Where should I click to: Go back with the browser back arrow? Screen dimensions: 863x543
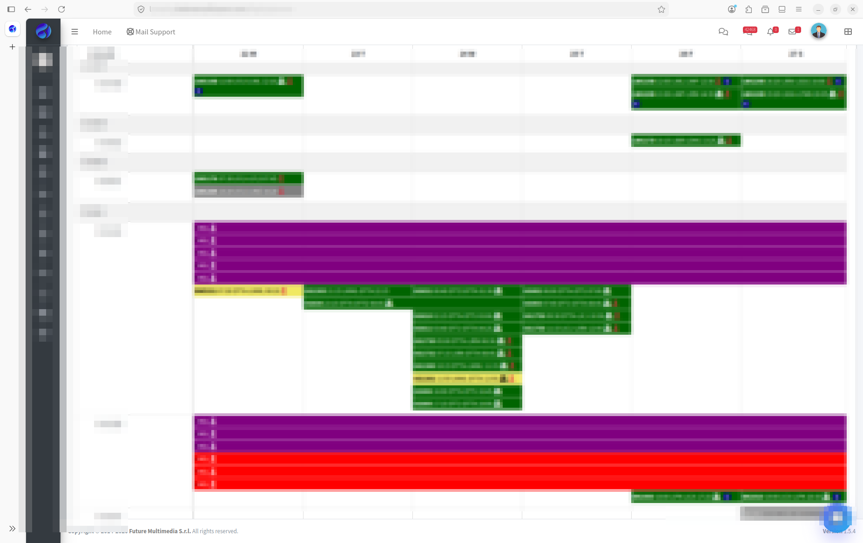tap(28, 9)
